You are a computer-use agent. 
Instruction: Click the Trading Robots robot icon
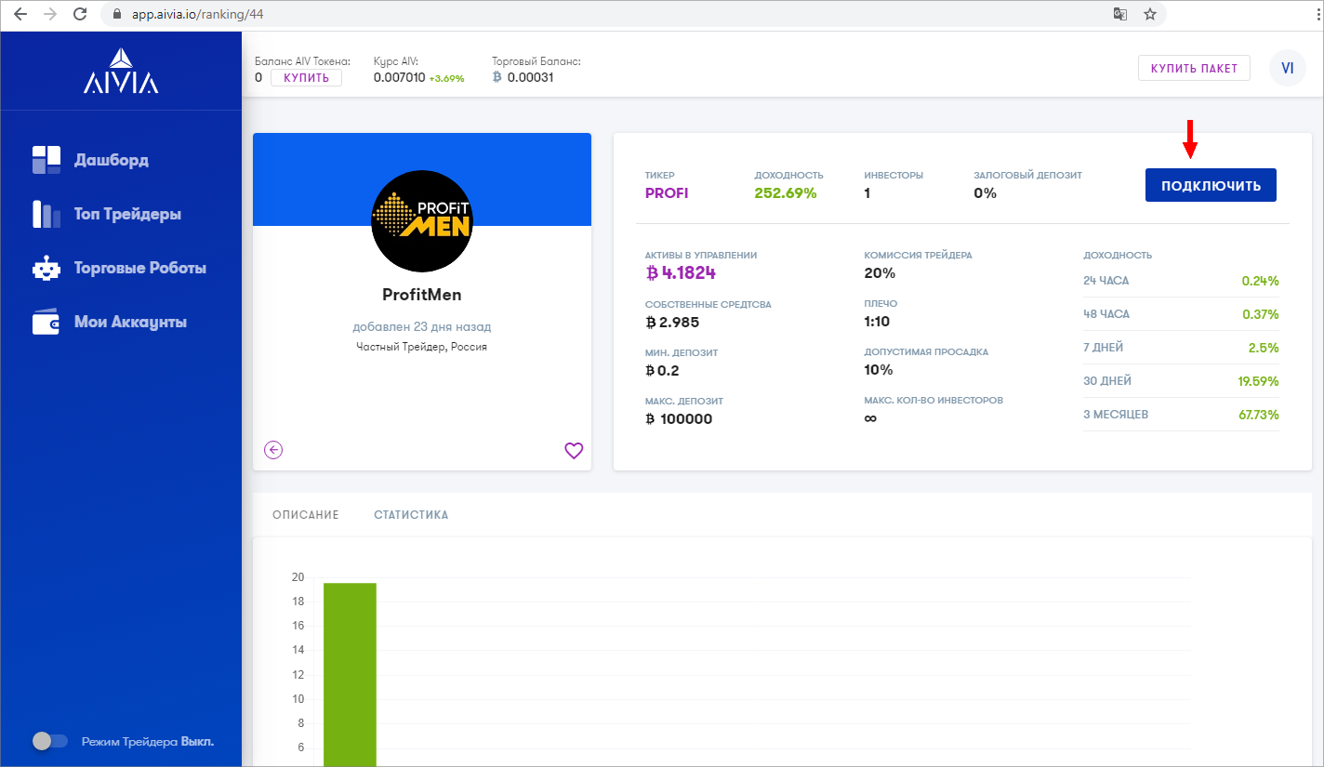point(46,268)
